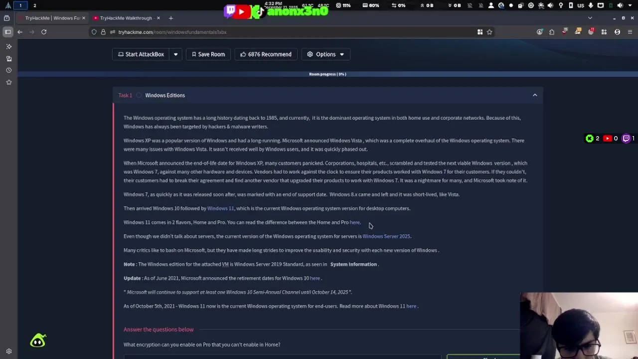Switch to workspace 2

pos(34,5)
